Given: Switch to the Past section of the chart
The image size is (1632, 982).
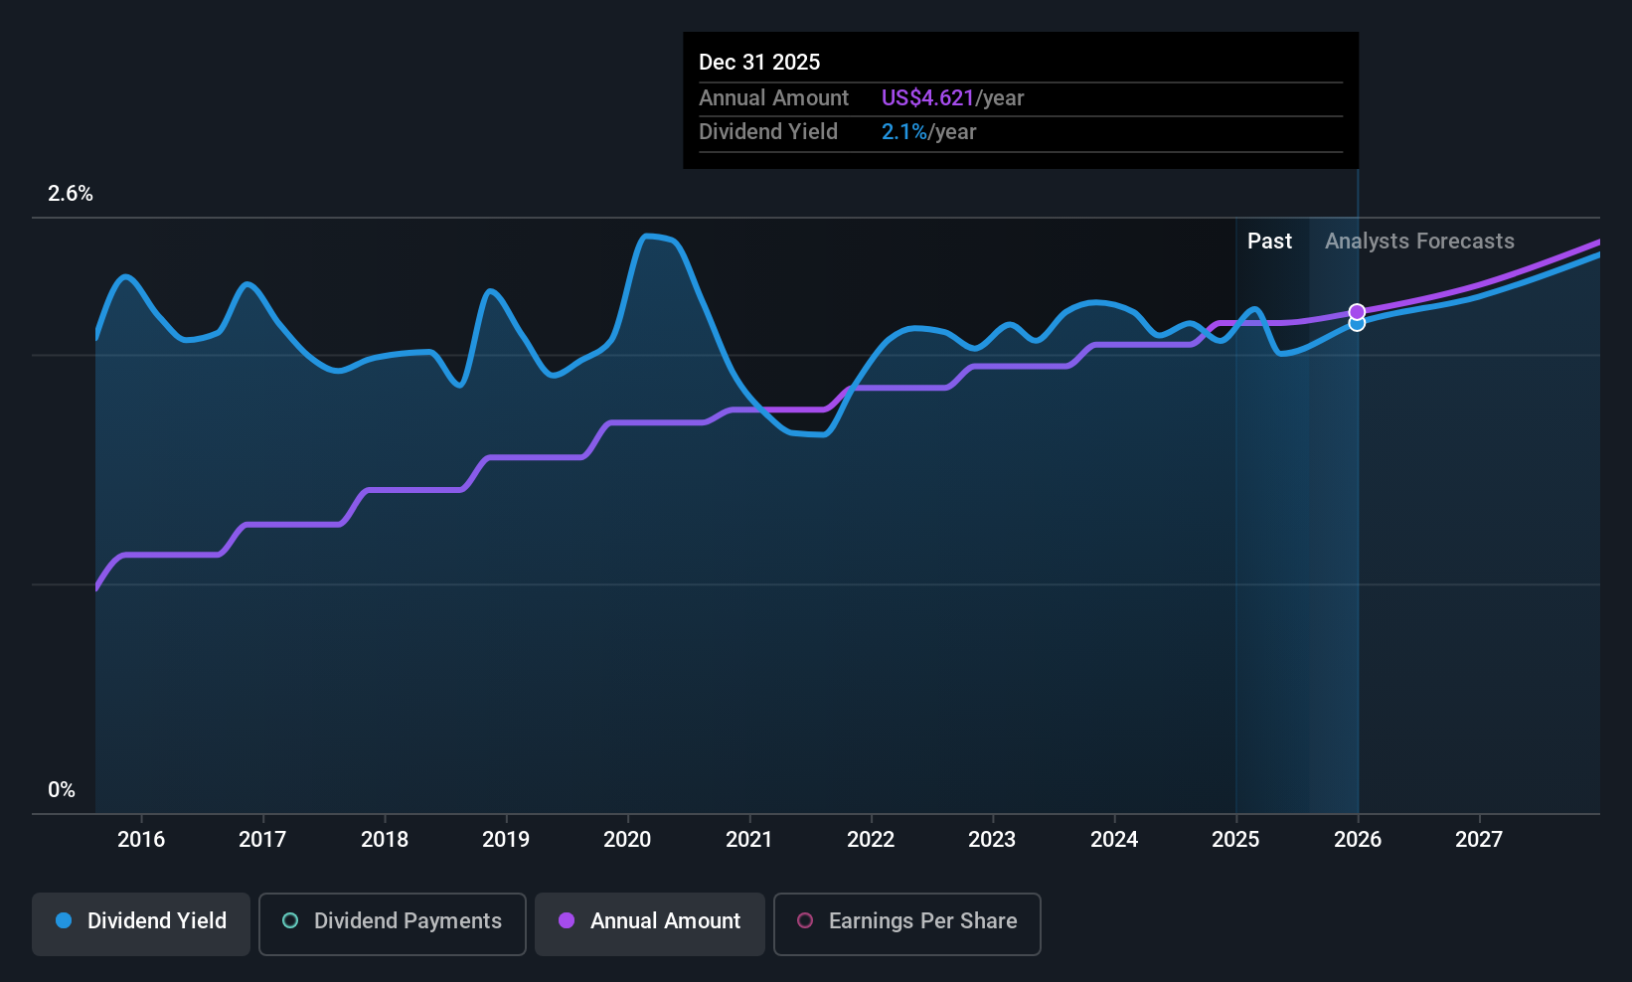Looking at the screenshot, I should coord(1270,241).
